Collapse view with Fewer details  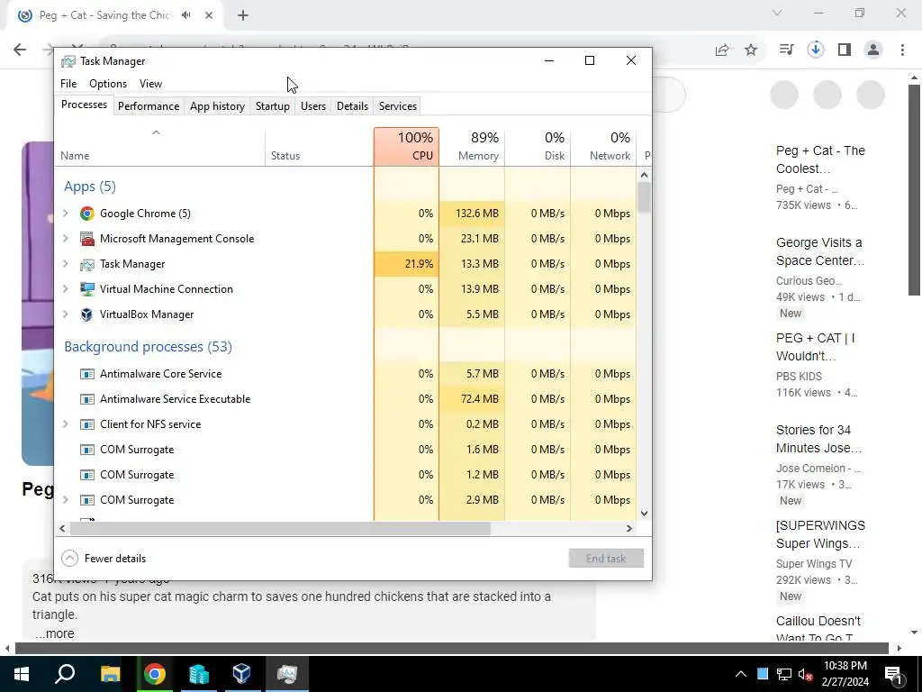(x=104, y=559)
